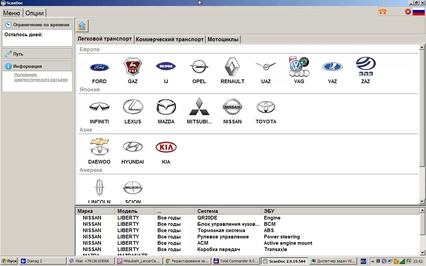The width and height of the screenshot is (426, 266).
Task: Select the VAZ brand logo
Action: click(x=332, y=67)
